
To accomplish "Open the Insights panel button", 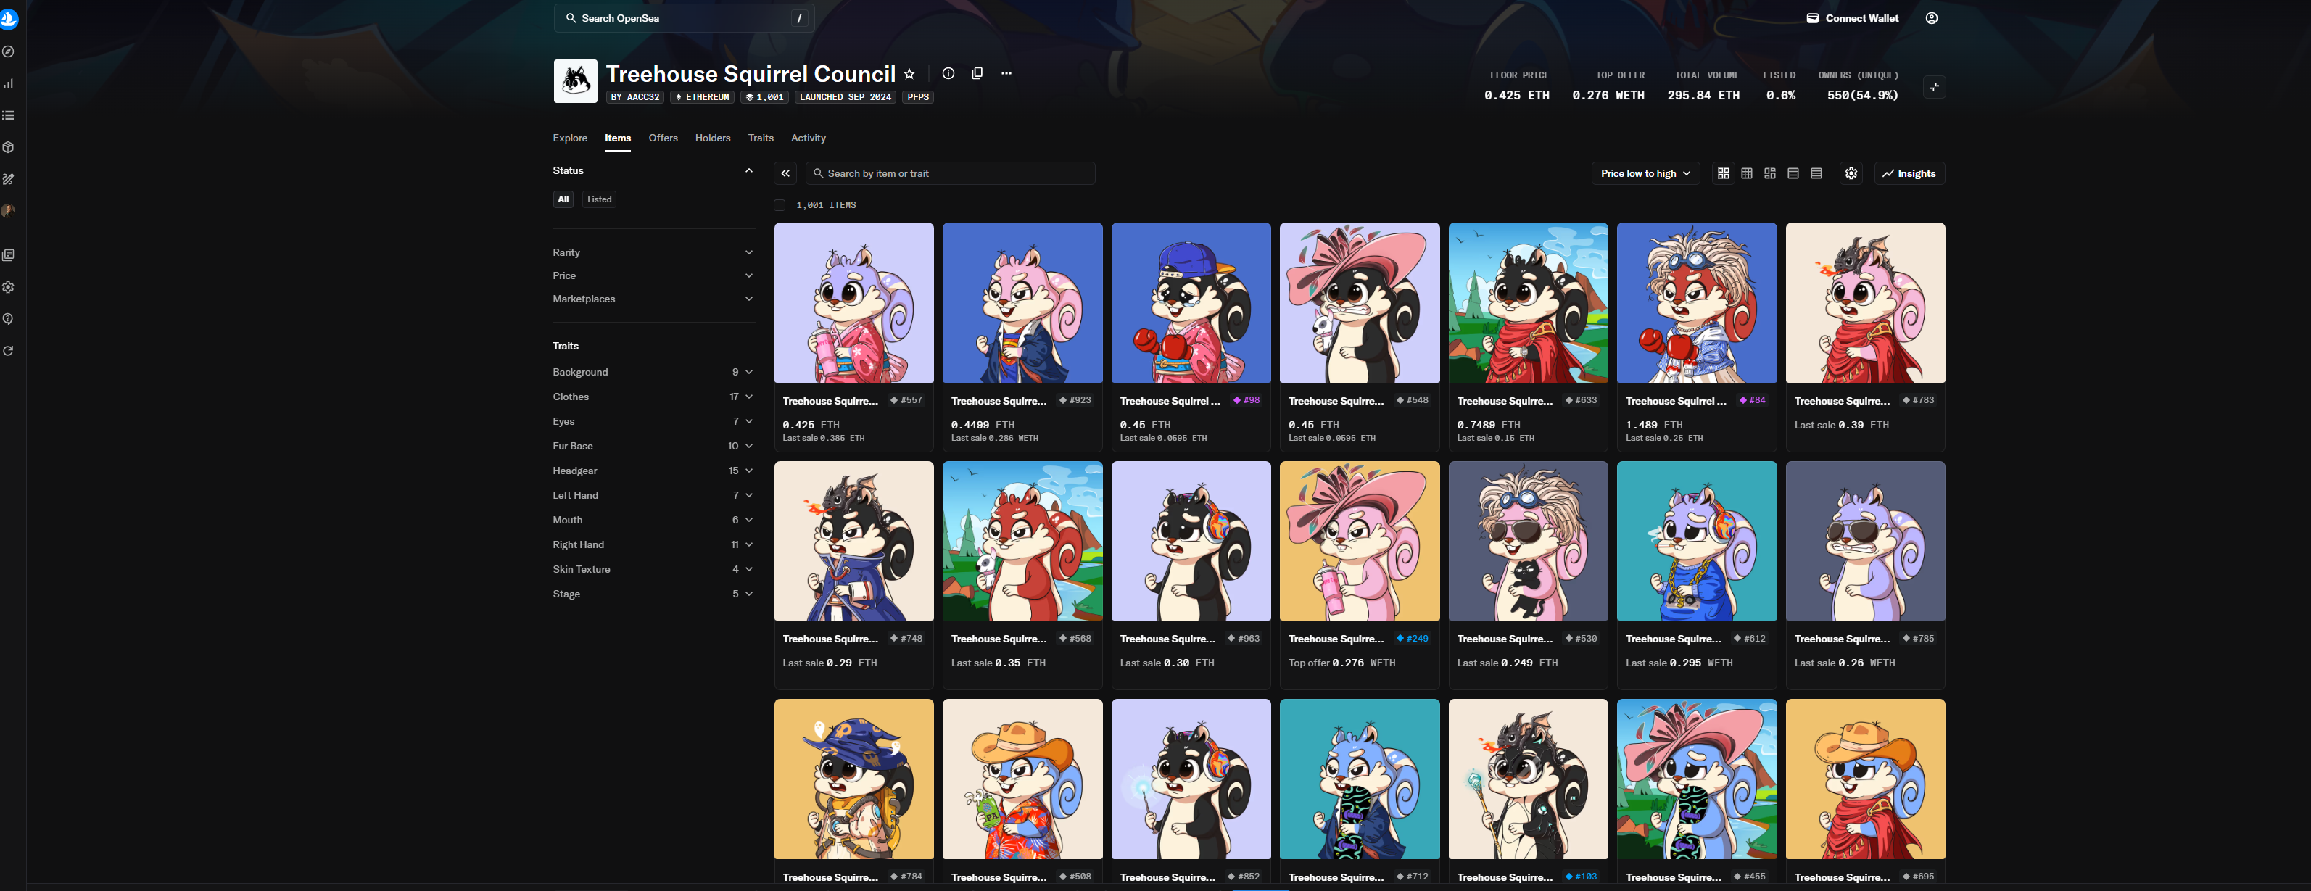I will pos(1909,173).
